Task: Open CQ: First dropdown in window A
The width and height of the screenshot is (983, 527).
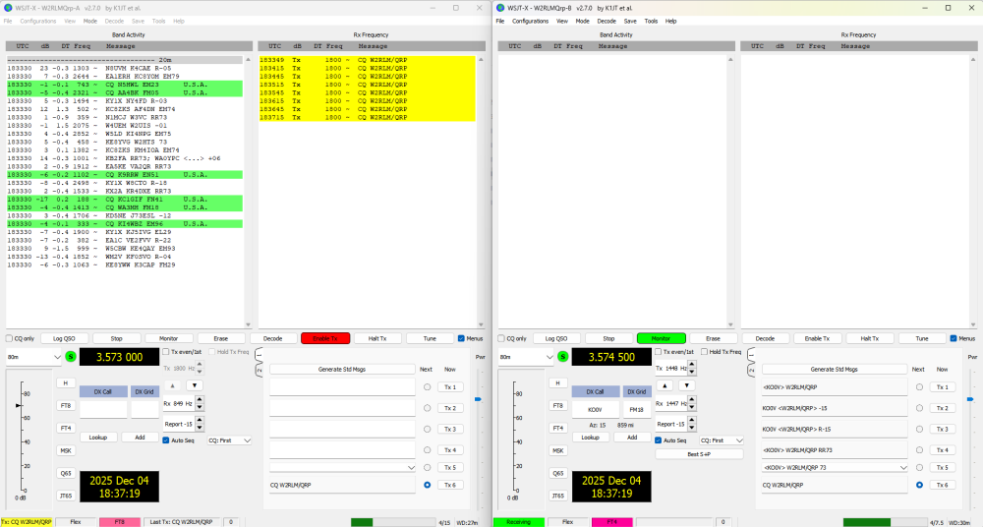Action: pyautogui.click(x=229, y=440)
